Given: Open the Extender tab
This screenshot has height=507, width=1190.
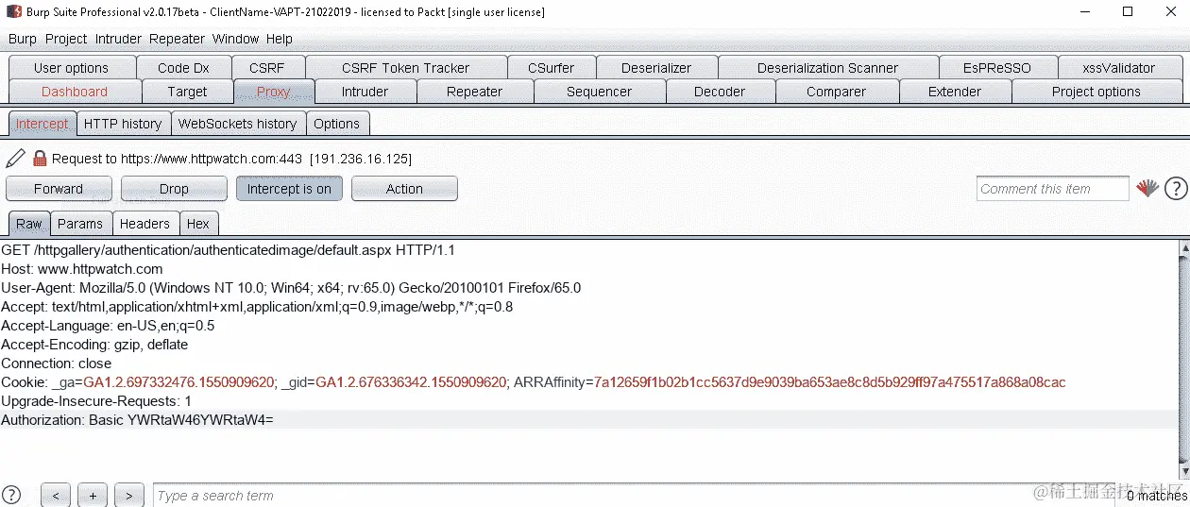Looking at the screenshot, I should click(x=955, y=92).
